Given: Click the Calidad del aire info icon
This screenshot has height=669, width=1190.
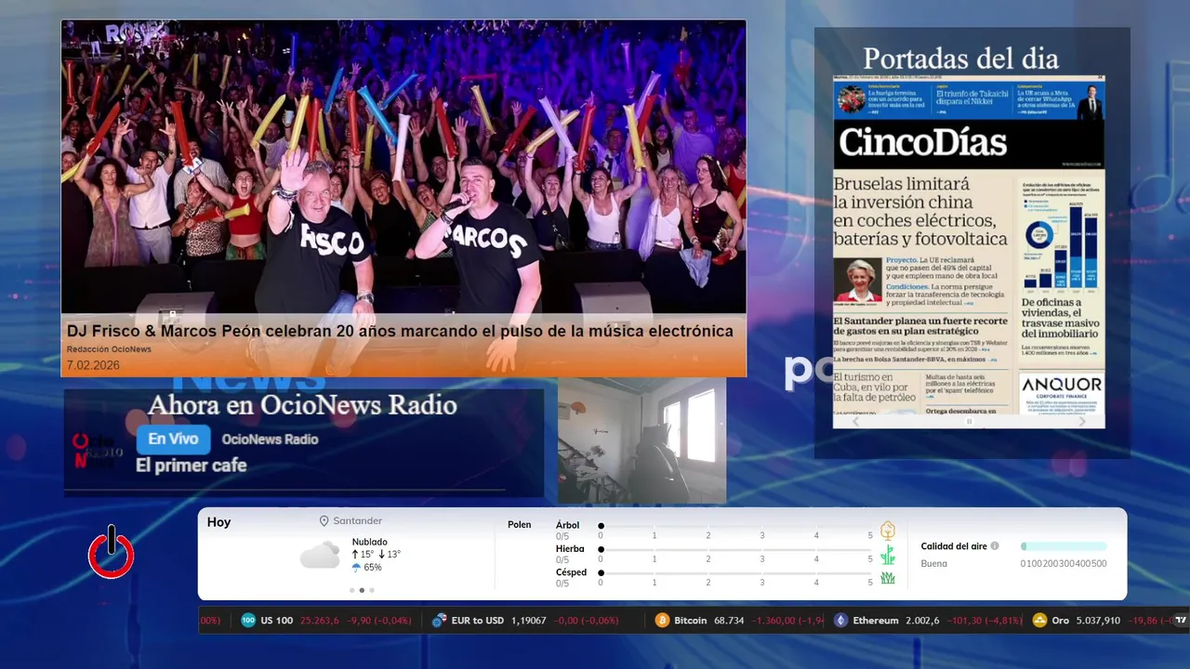Looking at the screenshot, I should 995,546.
